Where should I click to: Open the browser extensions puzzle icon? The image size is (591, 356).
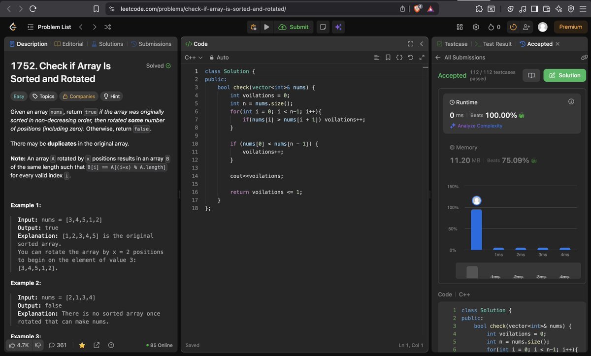point(479,8)
